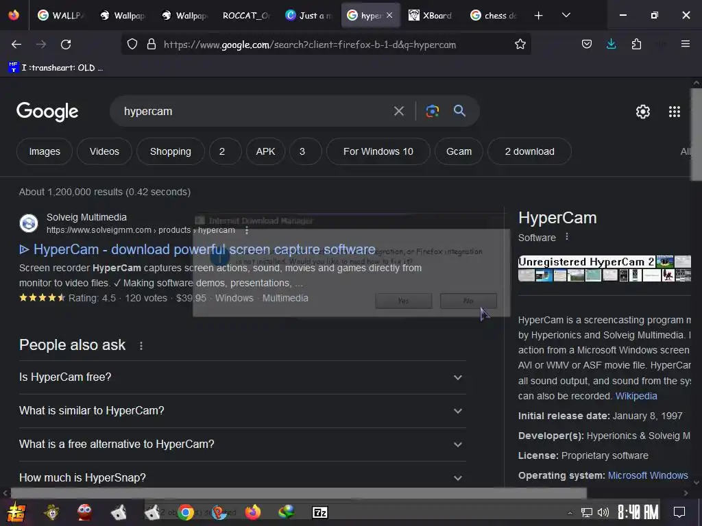Viewport: 702px width, 526px height.
Task: Go back to the previous page
Action: tap(16, 45)
